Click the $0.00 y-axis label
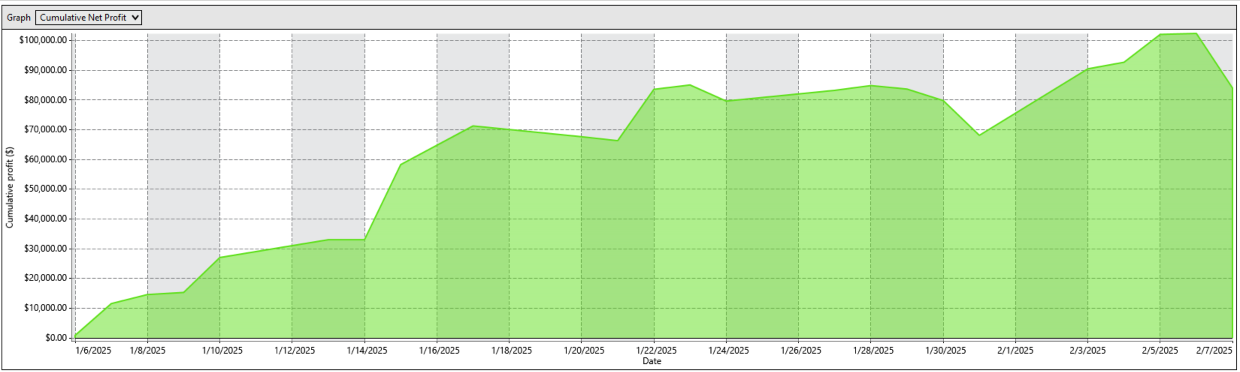 (x=56, y=338)
